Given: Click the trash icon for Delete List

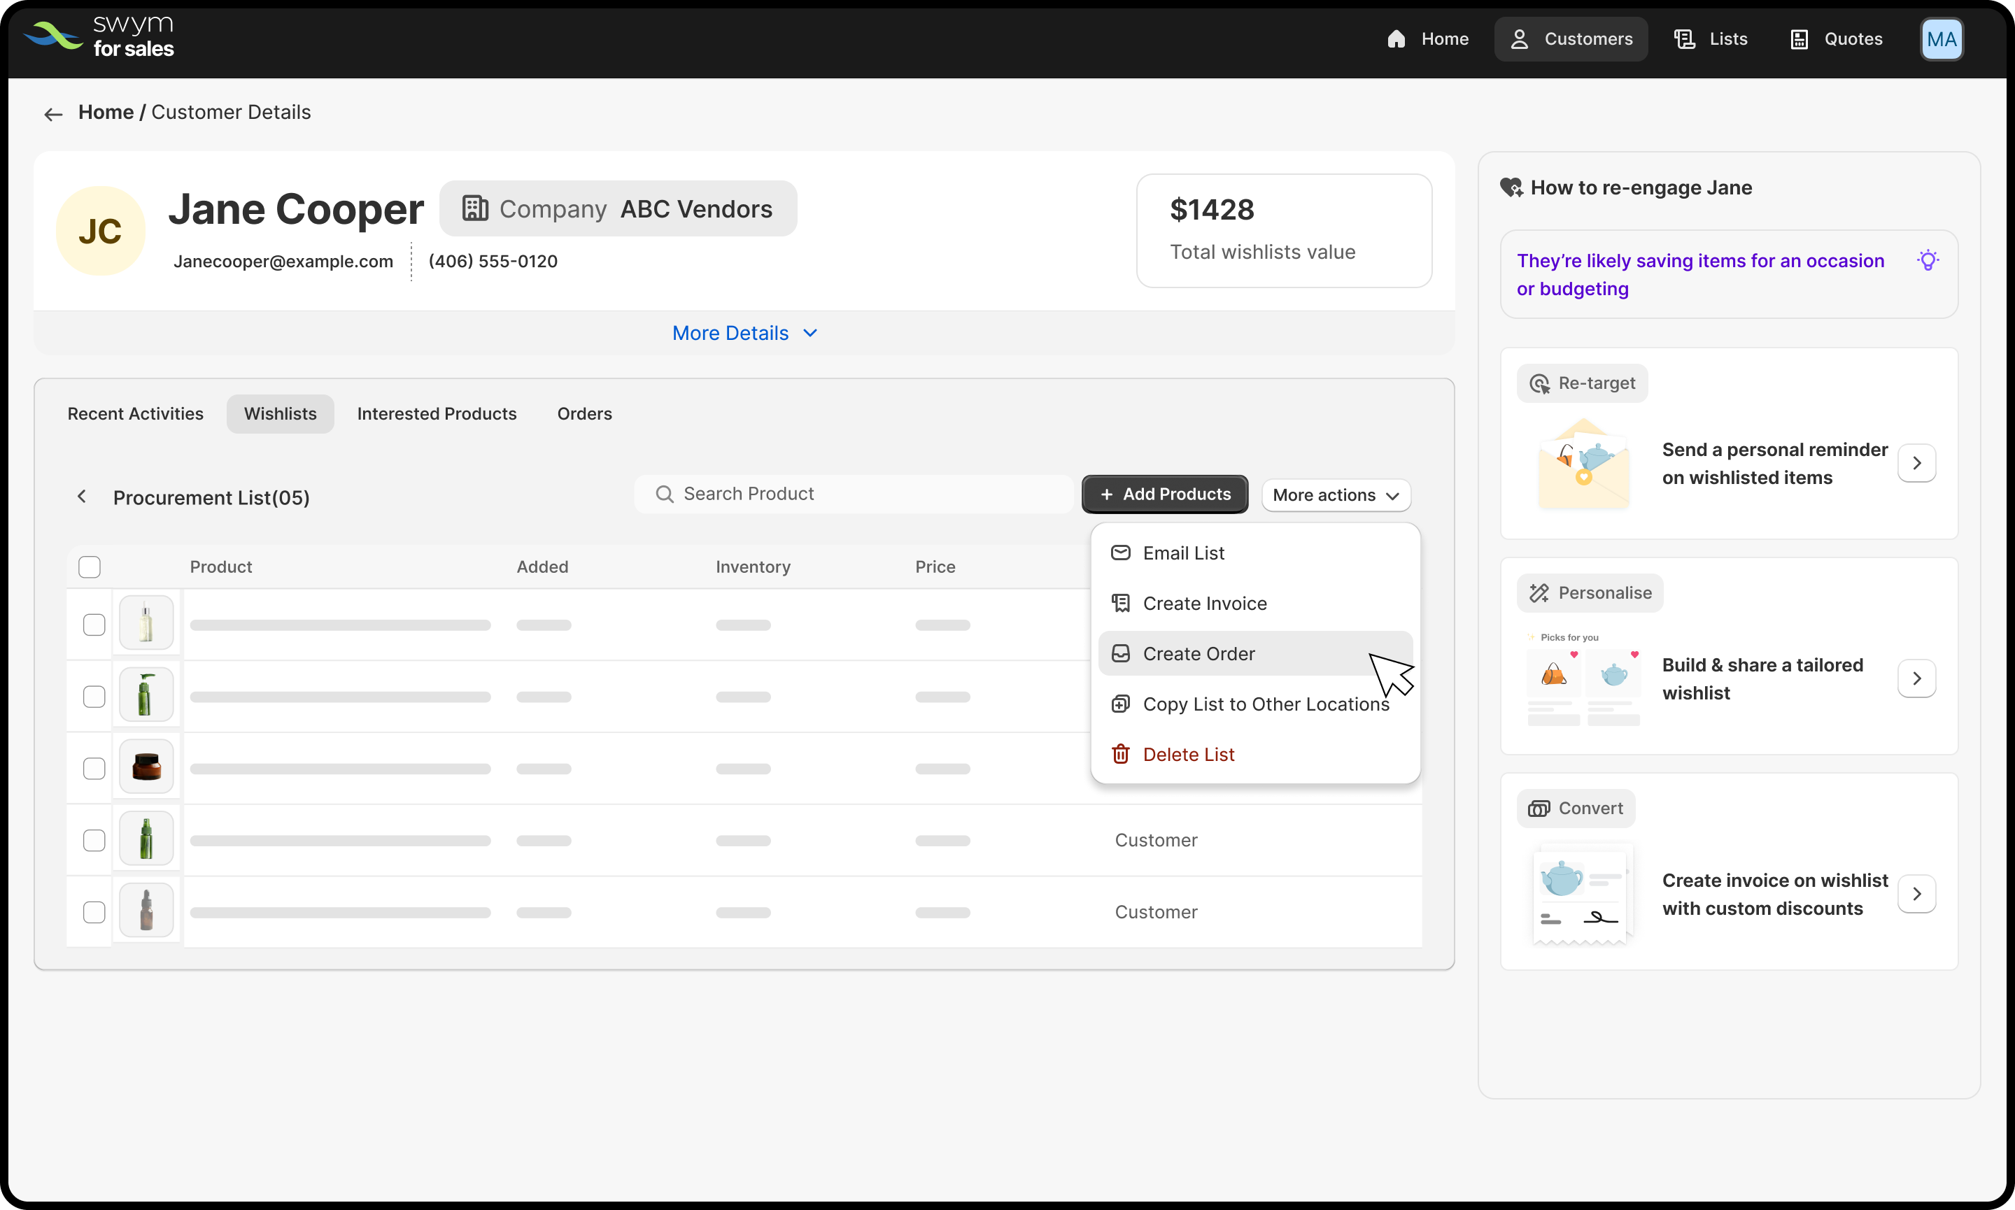Looking at the screenshot, I should (1120, 754).
